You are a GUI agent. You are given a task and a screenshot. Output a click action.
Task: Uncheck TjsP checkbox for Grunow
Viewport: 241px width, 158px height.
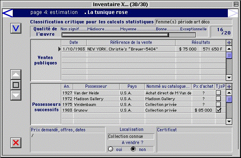(218, 110)
